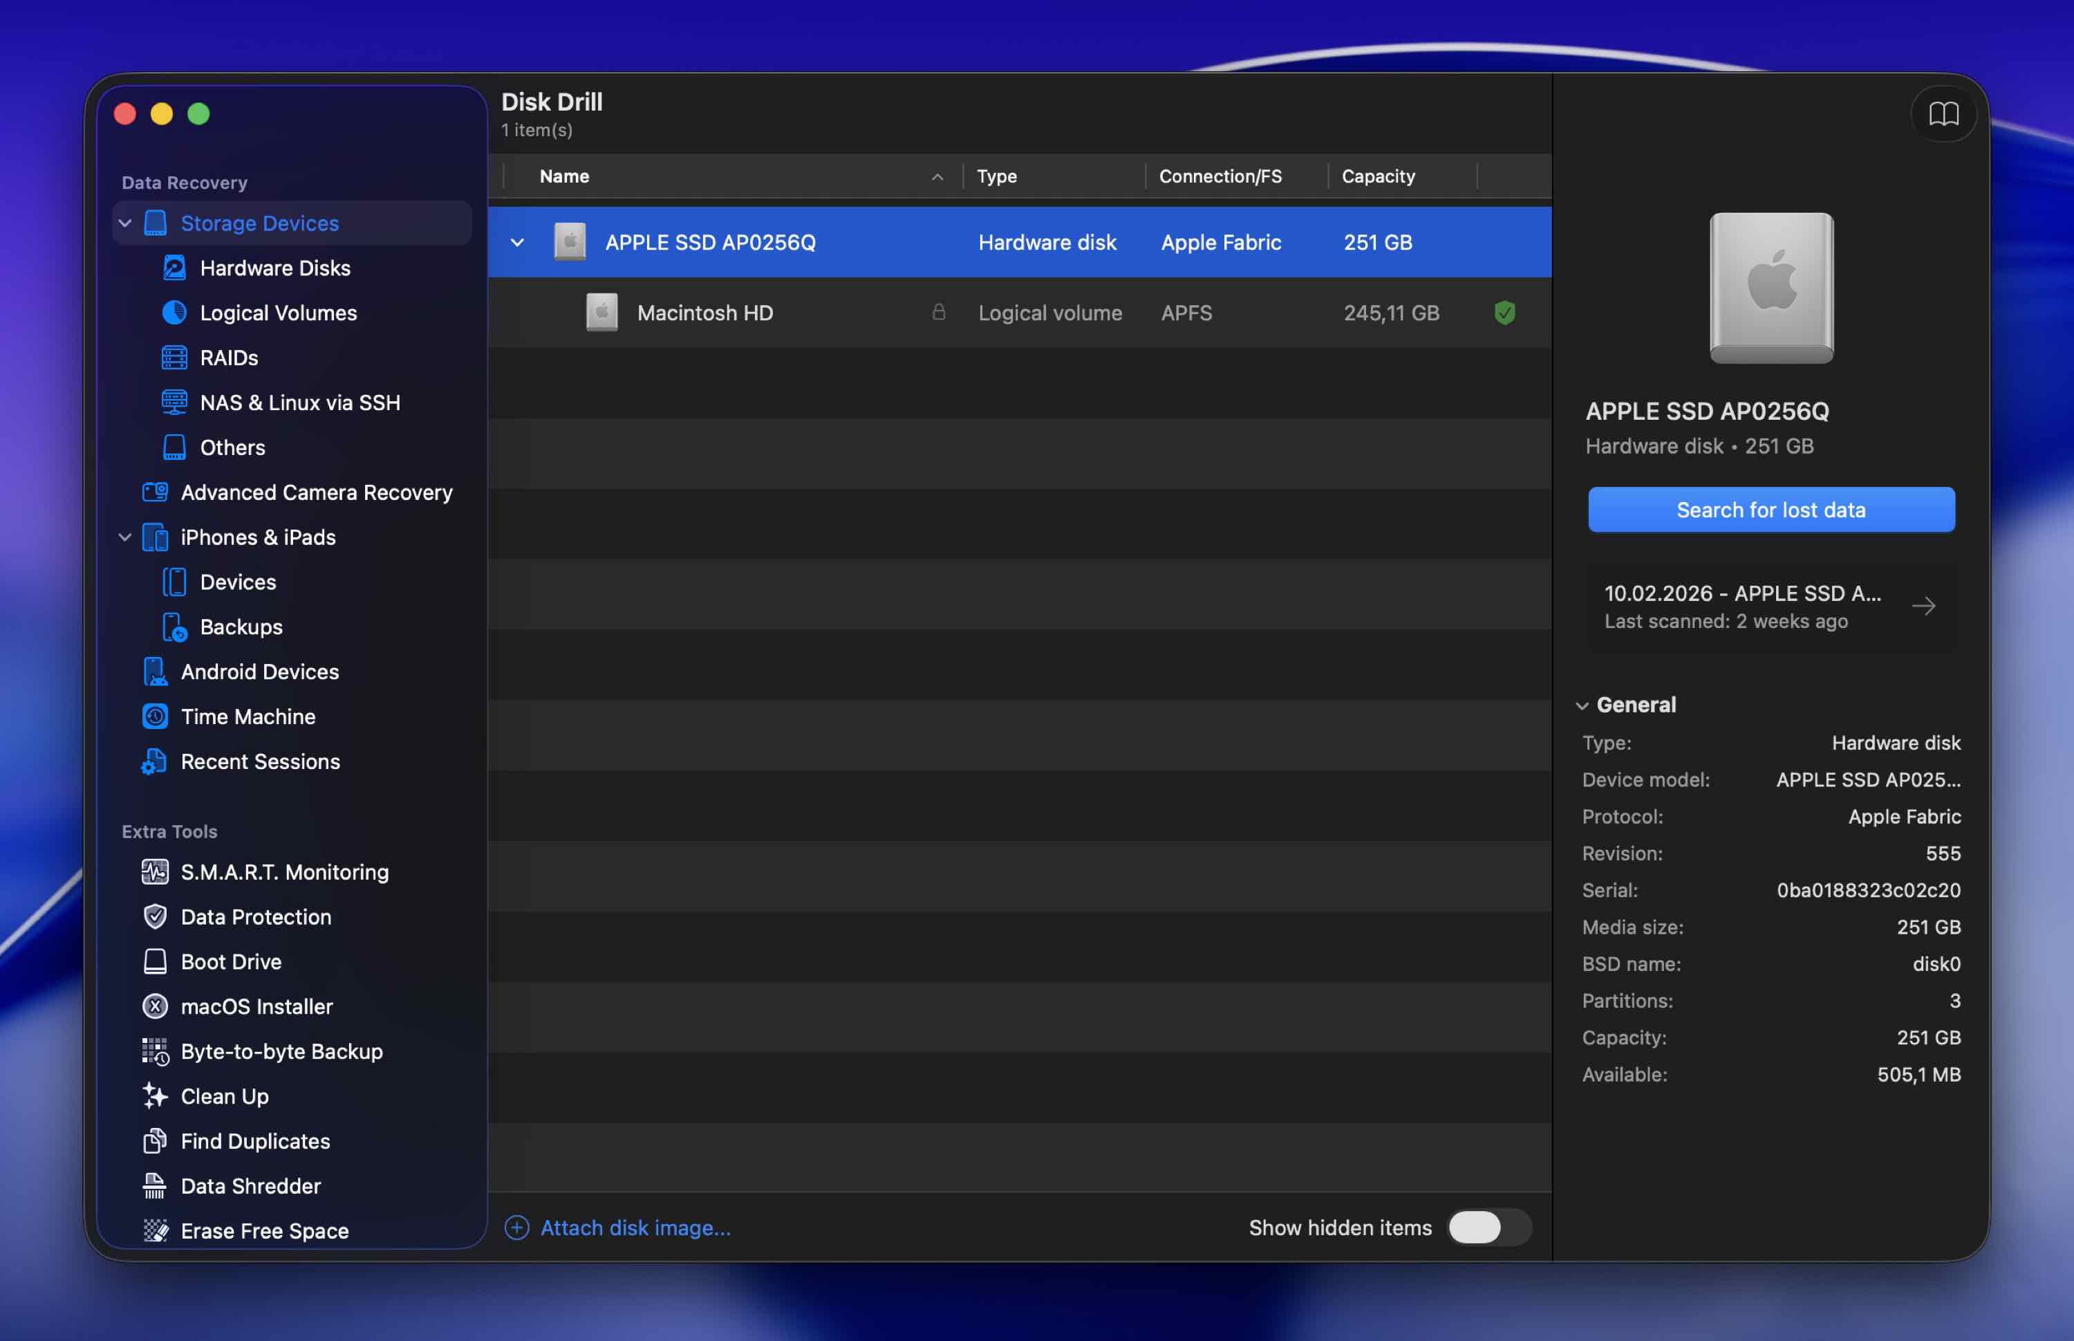The image size is (2074, 1341).
Task: Open the Clean Up tool
Action: click(225, 1096)
